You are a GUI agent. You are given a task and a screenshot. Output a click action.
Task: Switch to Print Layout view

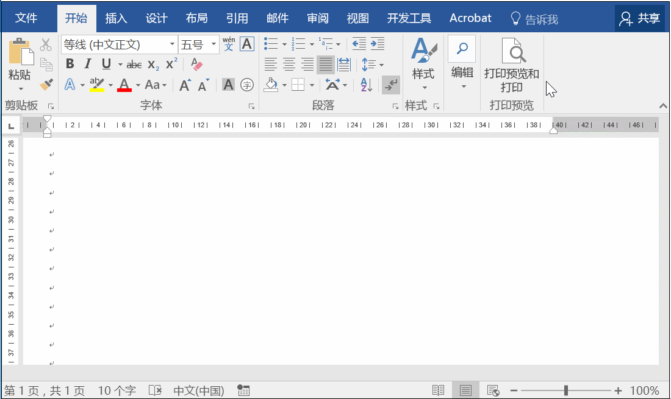tap(465, 390)
